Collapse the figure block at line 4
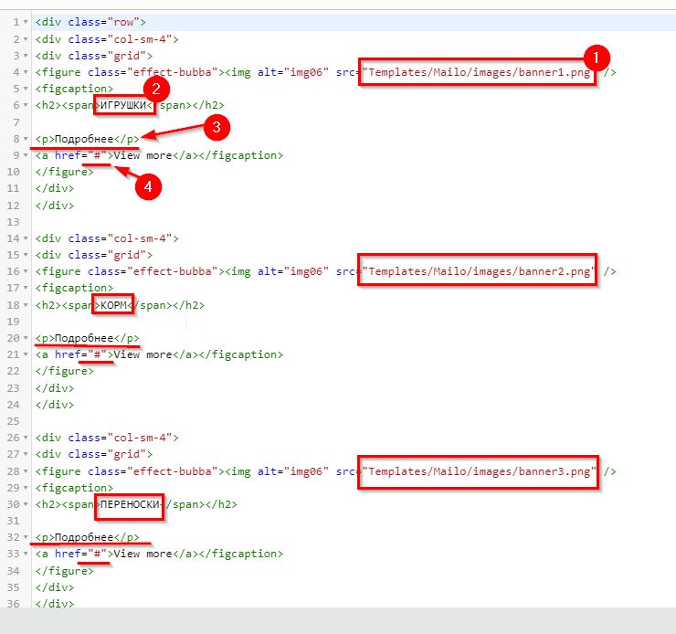Screen dimensions: 676x634 [x=26, y=71]
